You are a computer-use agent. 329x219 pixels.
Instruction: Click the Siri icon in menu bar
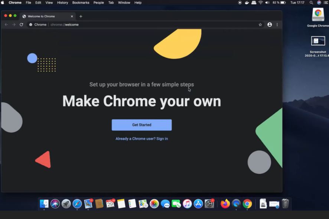[319, 3]
